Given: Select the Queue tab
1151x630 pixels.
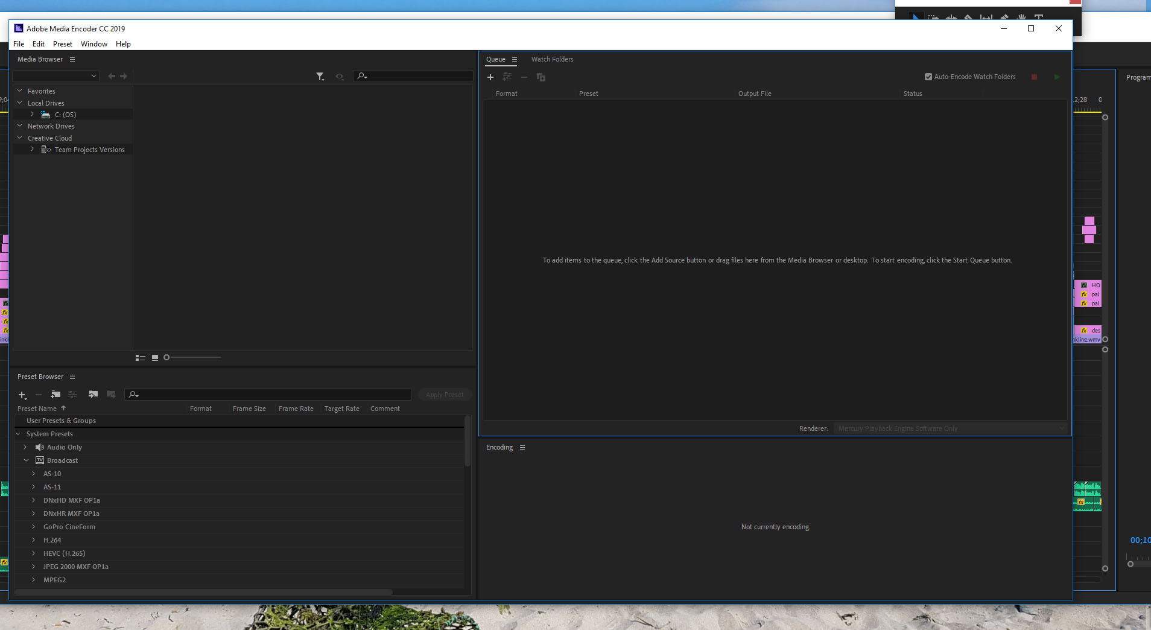Looking at the screenshot, I should coord(496,59).
